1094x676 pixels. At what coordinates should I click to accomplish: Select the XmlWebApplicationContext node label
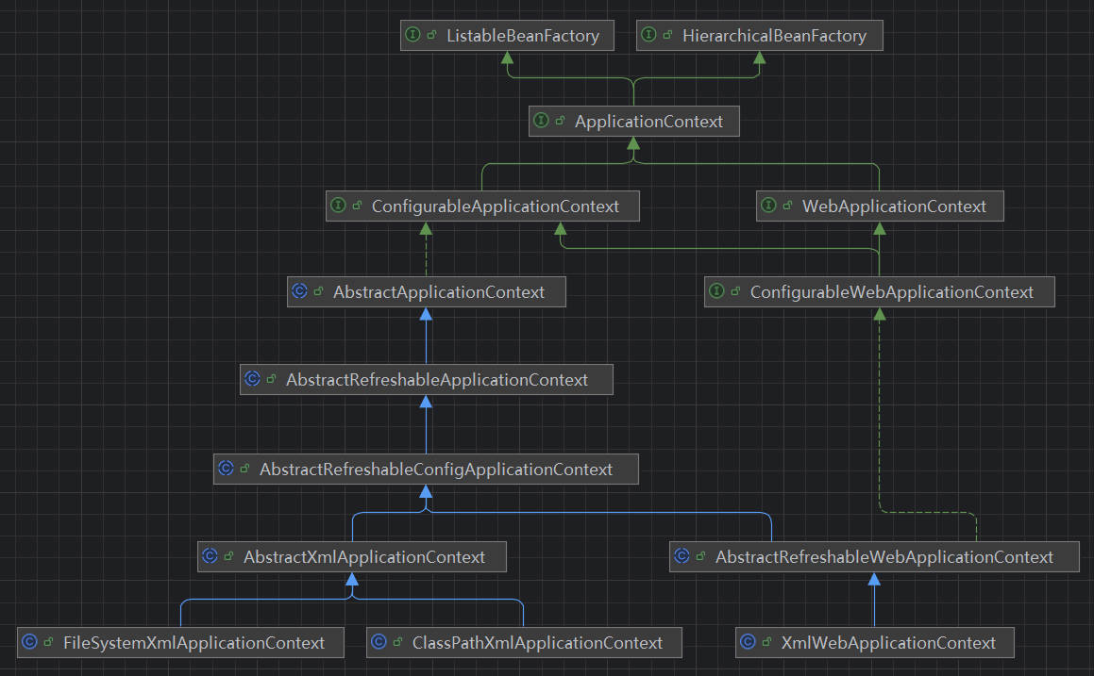tap(887, 643)
